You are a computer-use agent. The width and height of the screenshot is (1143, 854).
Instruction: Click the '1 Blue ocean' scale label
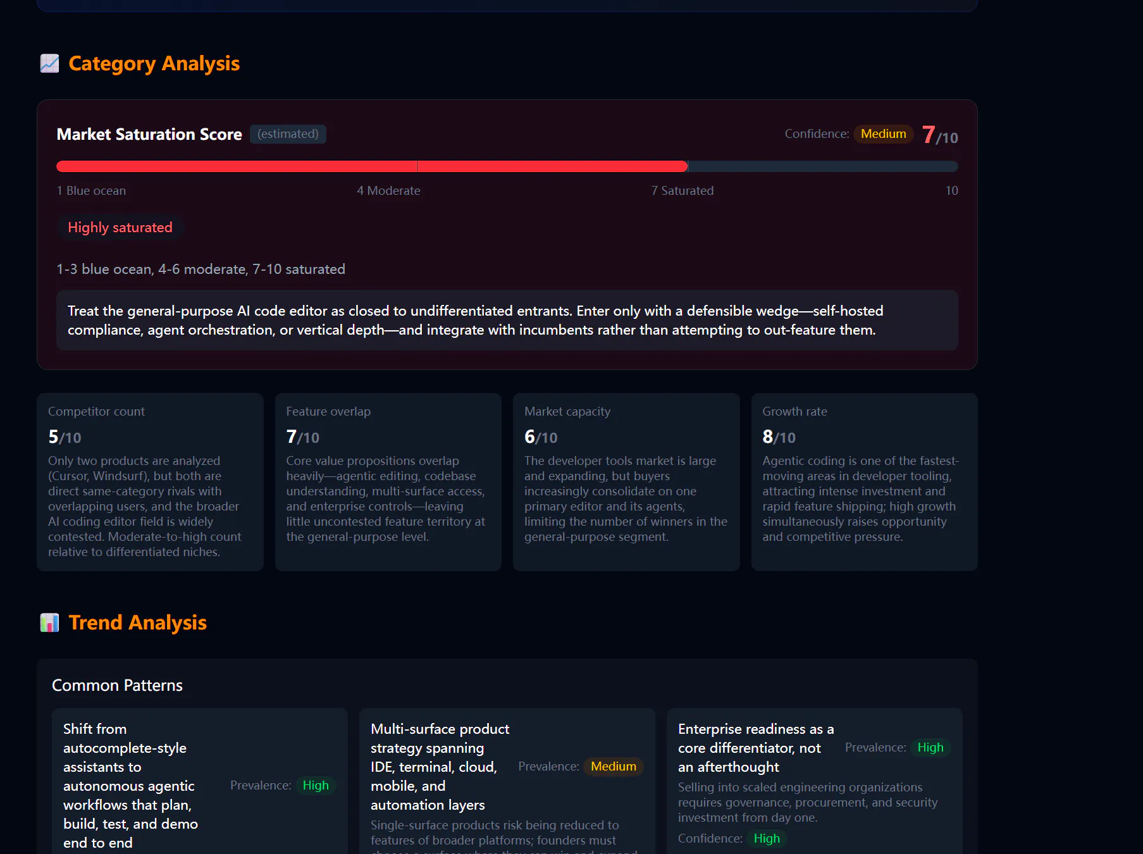point(91,190)
